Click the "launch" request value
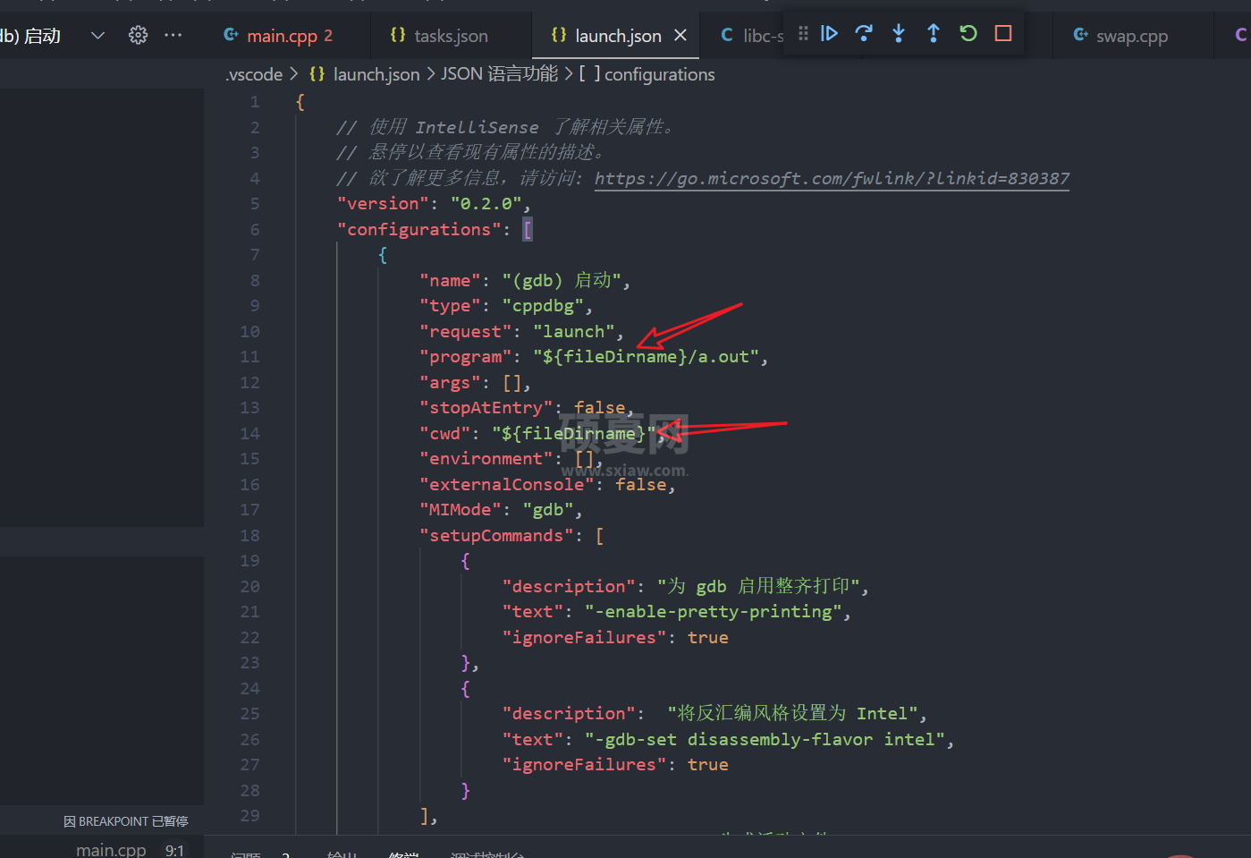 [x=573, y=332]
